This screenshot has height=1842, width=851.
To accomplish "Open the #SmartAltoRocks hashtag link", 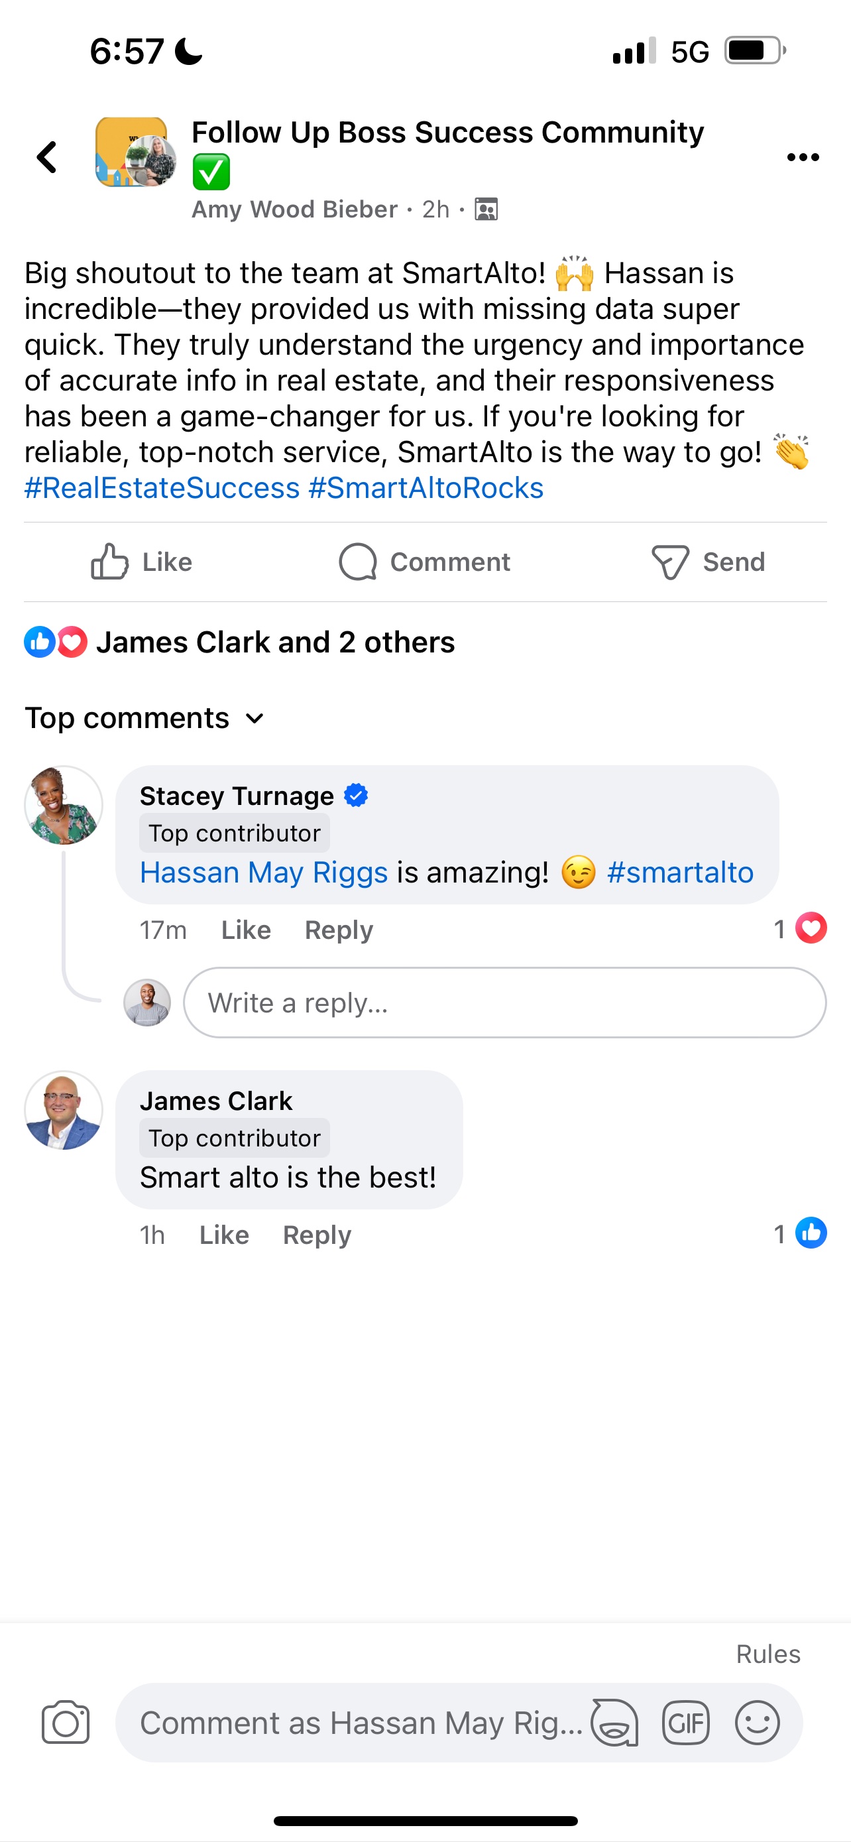I will [426, 489].
